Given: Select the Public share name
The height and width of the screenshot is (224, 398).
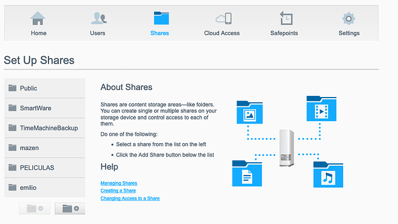Looking at the screenshot, I should pos(28,88).
